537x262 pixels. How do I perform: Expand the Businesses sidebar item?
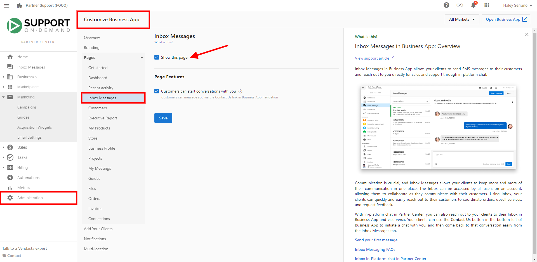[x=3, y=77]
